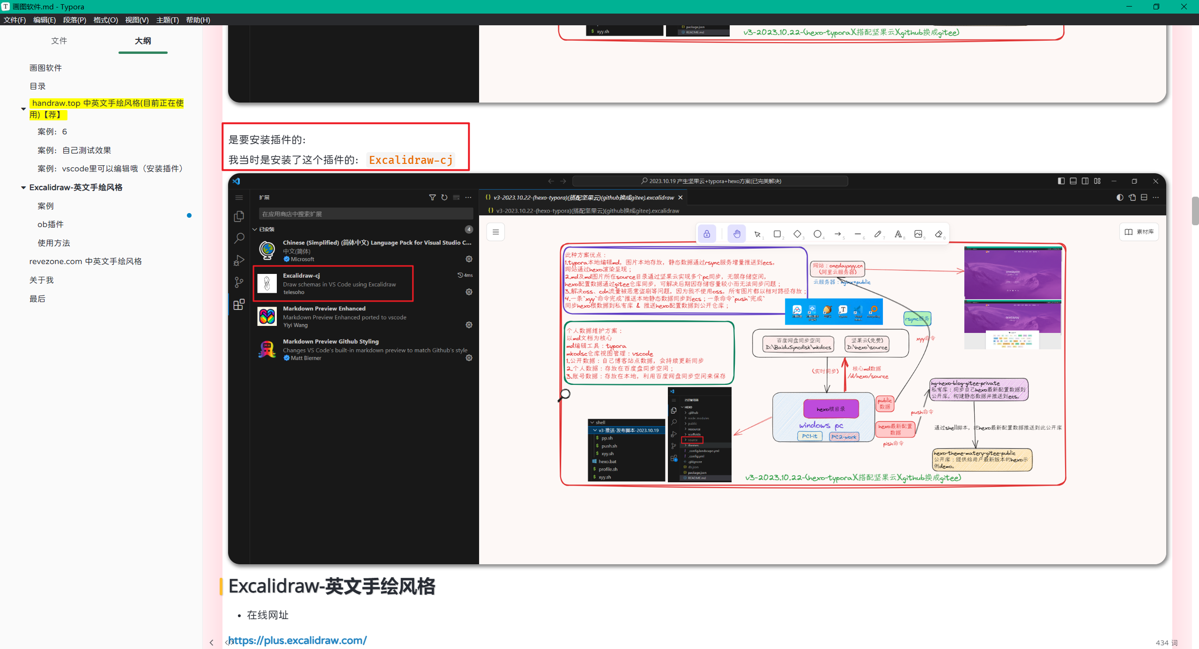Open customize layout icon in VS Code title bar
The image size is (1199, 649).
pyautogui.click(x=1097, y=181)
